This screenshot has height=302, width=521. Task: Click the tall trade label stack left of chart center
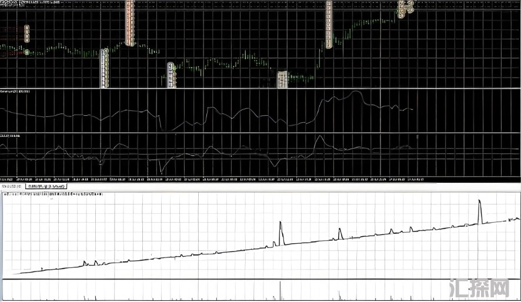(x=130, y=24)
